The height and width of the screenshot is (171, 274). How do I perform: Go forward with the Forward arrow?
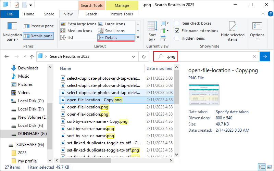click(16, 56)
